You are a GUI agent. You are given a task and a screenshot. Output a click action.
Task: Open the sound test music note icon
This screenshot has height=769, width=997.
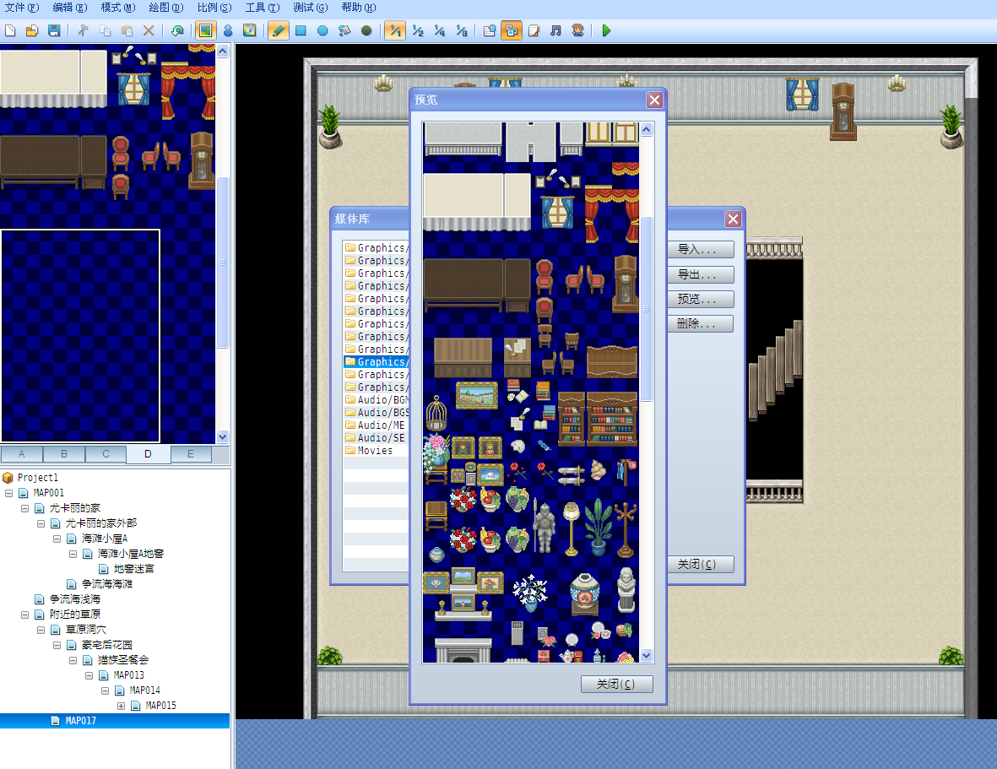click(555, 30)
